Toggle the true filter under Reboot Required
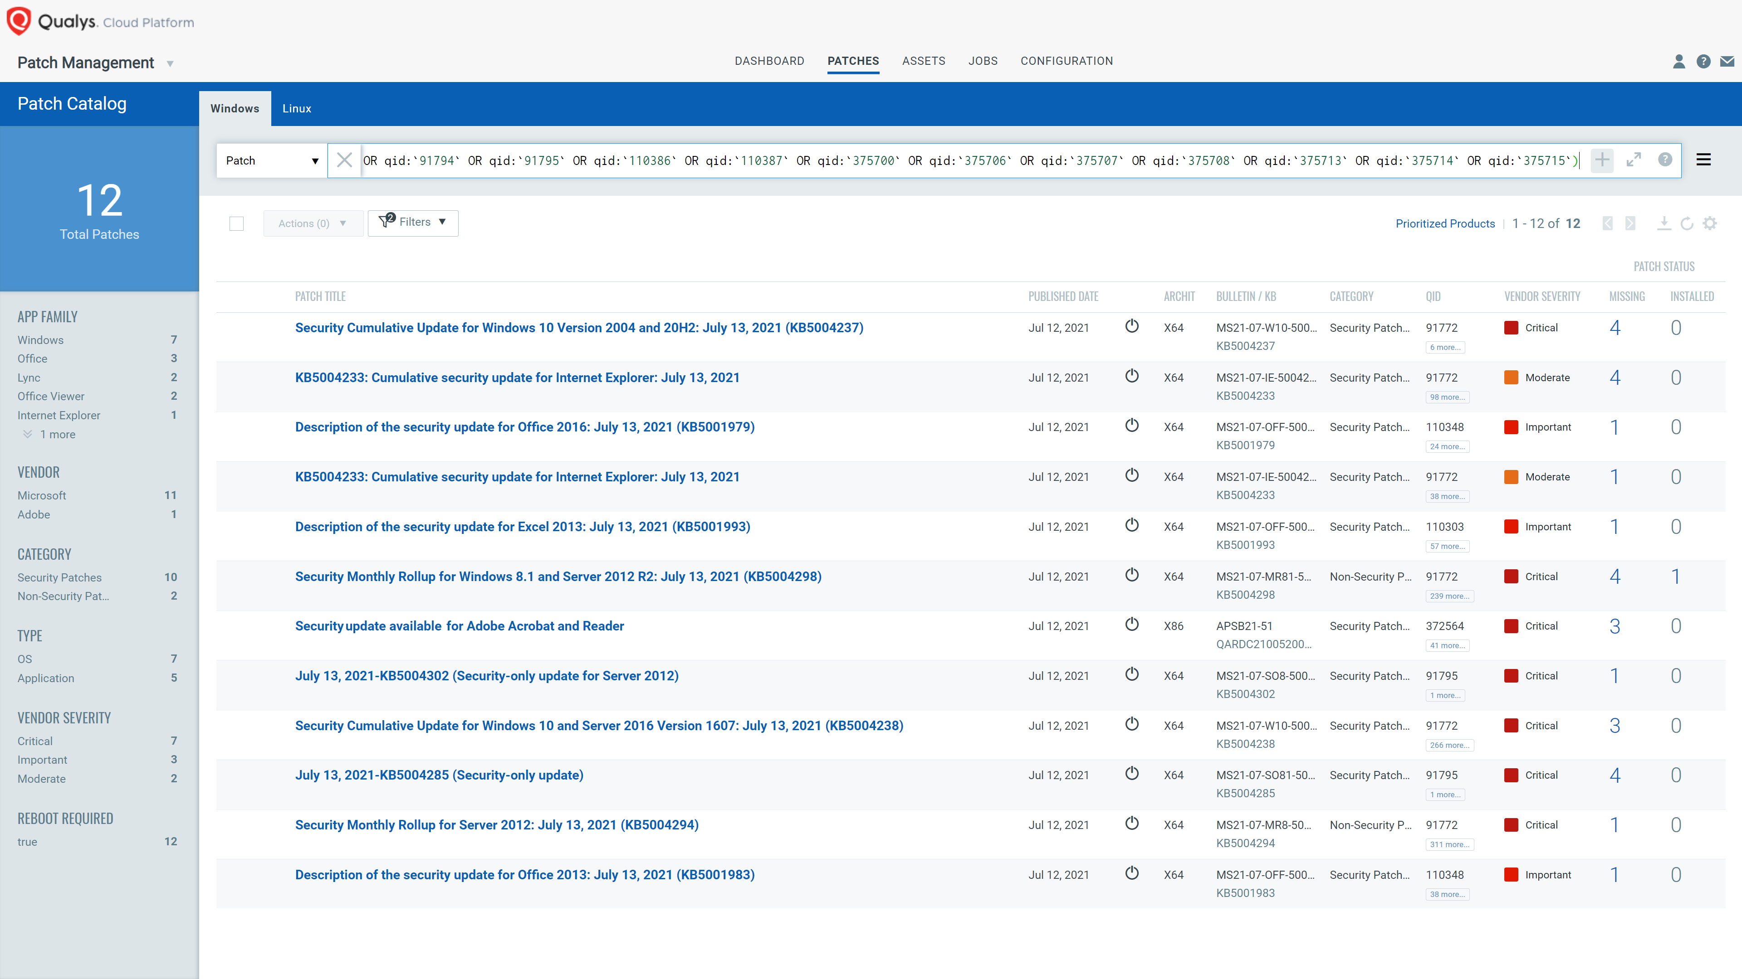This screenshot has height=979, width=1742. click(27, 841)
